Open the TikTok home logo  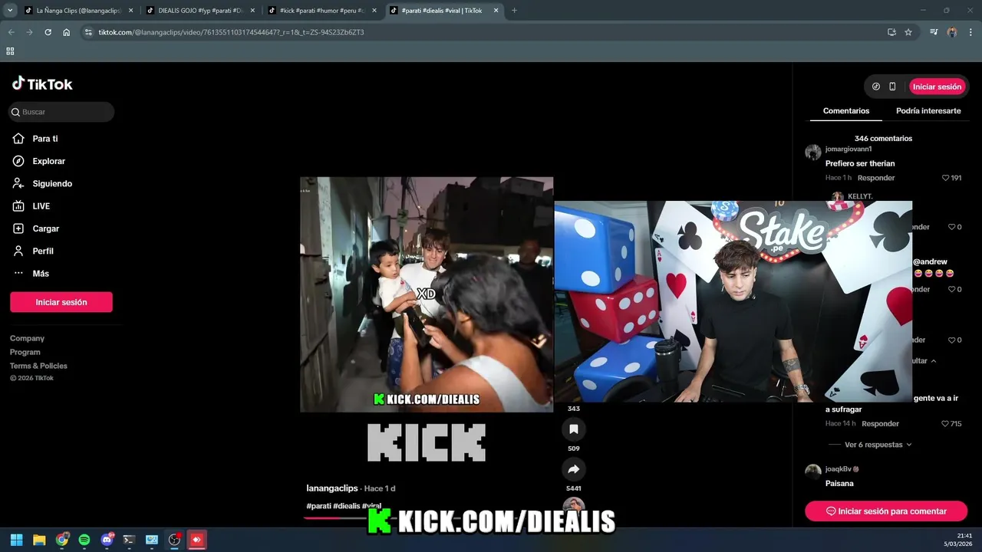tap(42, 84)
